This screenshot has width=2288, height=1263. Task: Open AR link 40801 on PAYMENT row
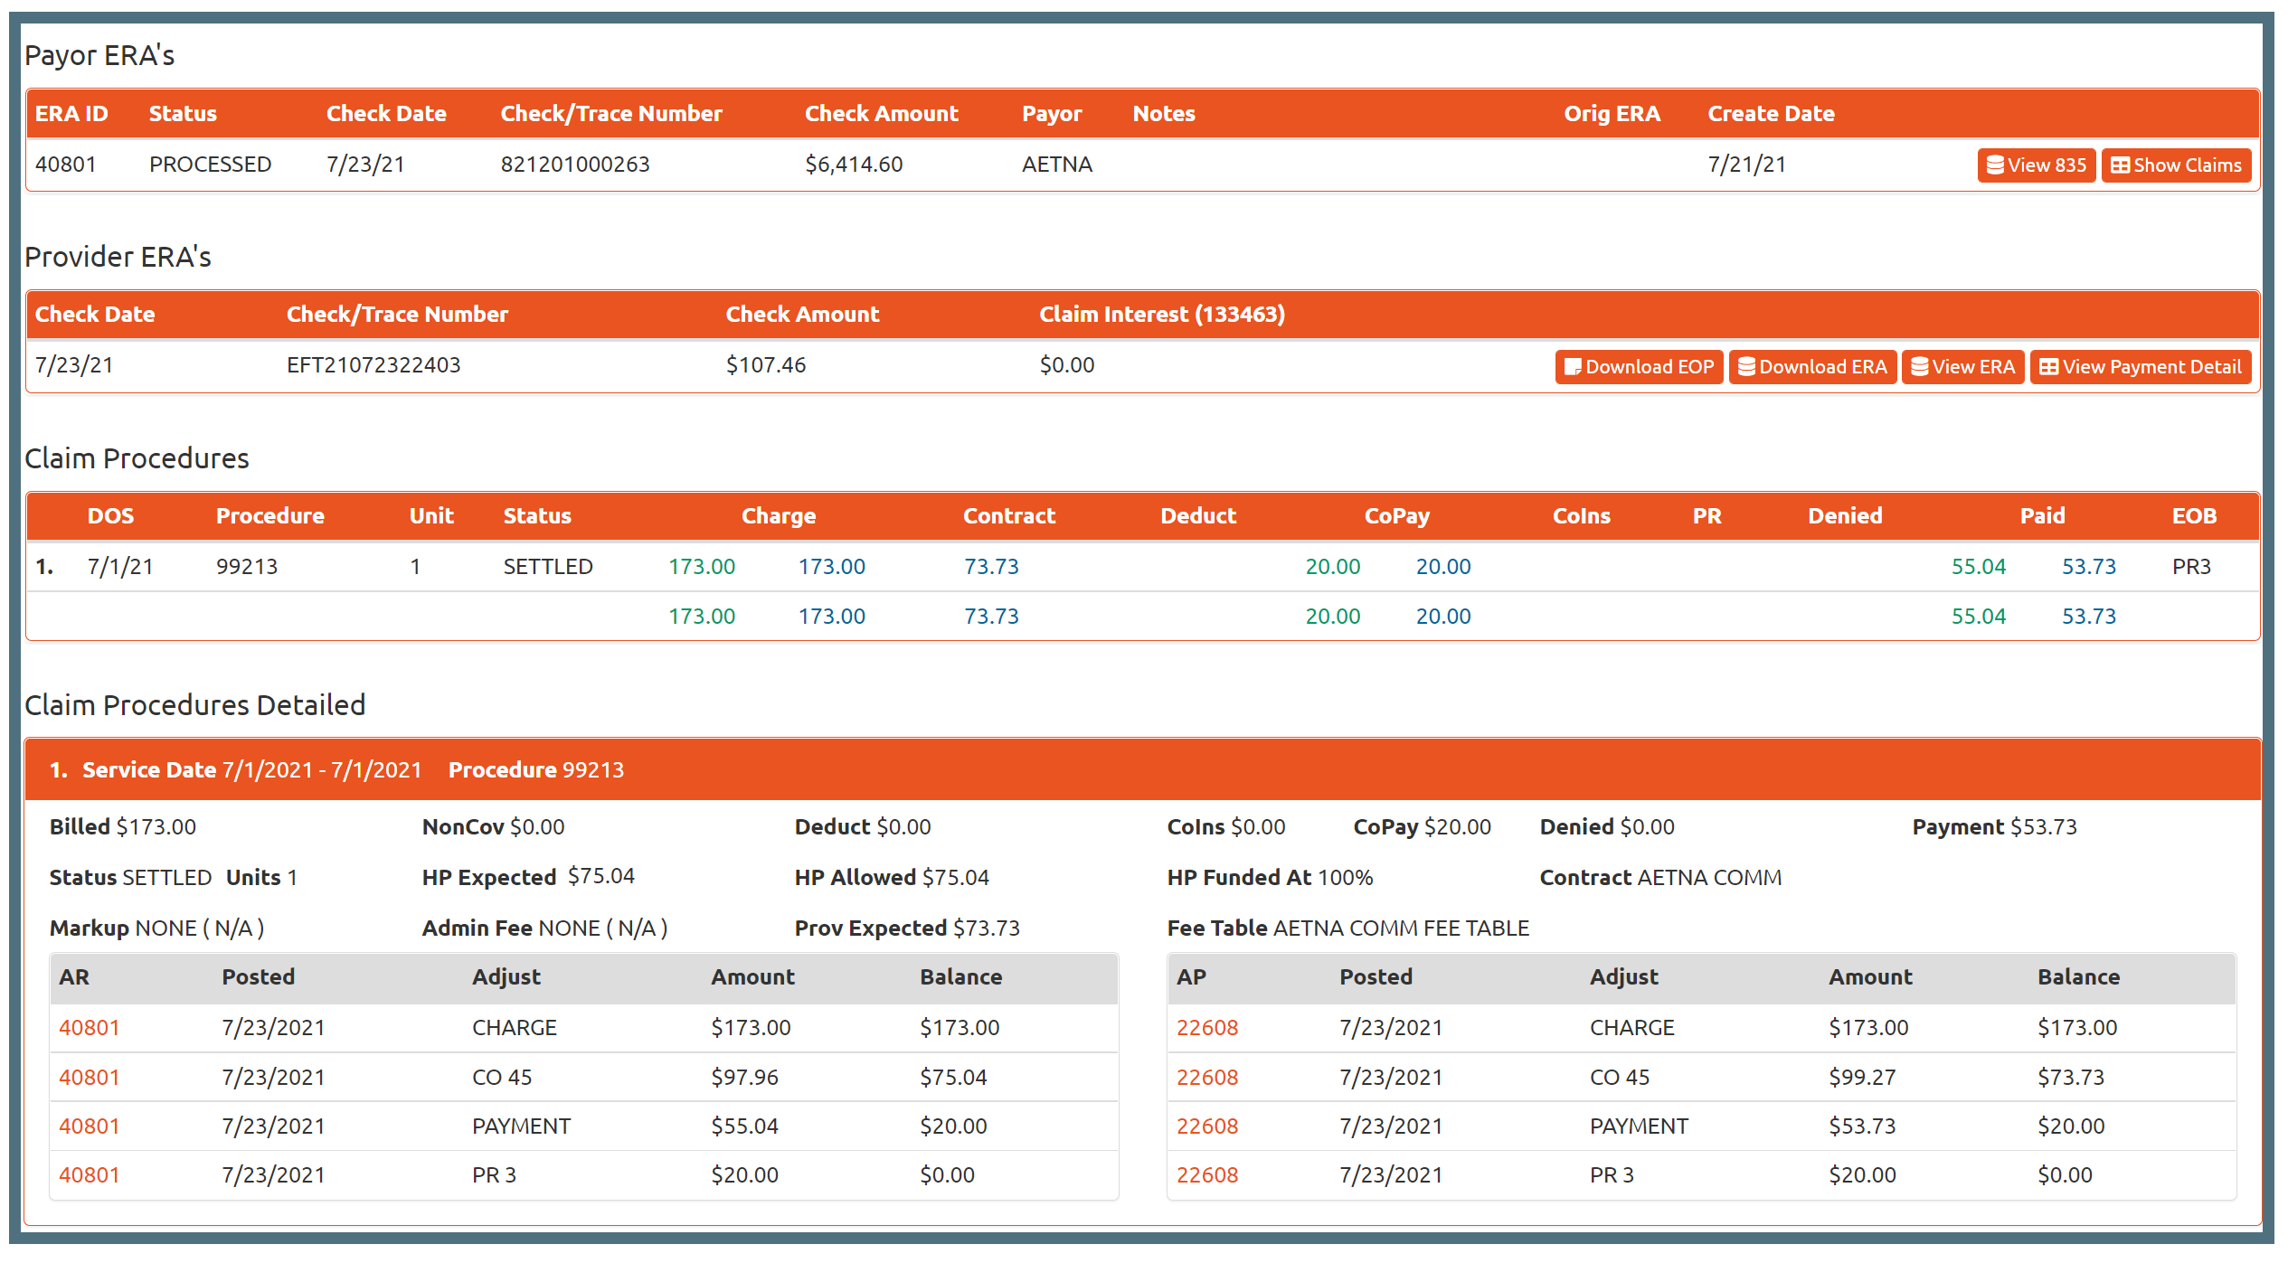[x=89, y=1126]
